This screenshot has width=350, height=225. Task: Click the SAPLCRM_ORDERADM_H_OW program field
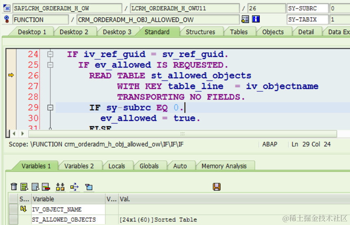click(67, 8)
